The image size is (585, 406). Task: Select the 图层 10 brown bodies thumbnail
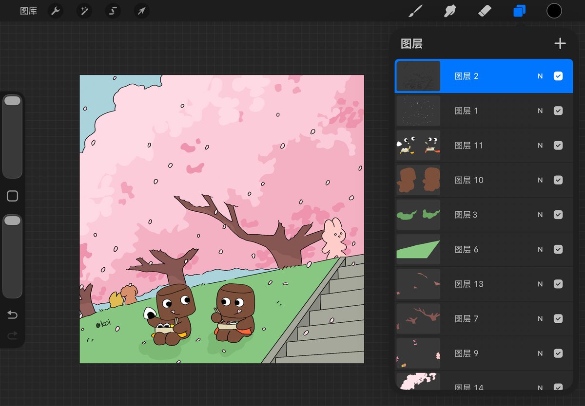pyautogui.click(x=418, y=180)
